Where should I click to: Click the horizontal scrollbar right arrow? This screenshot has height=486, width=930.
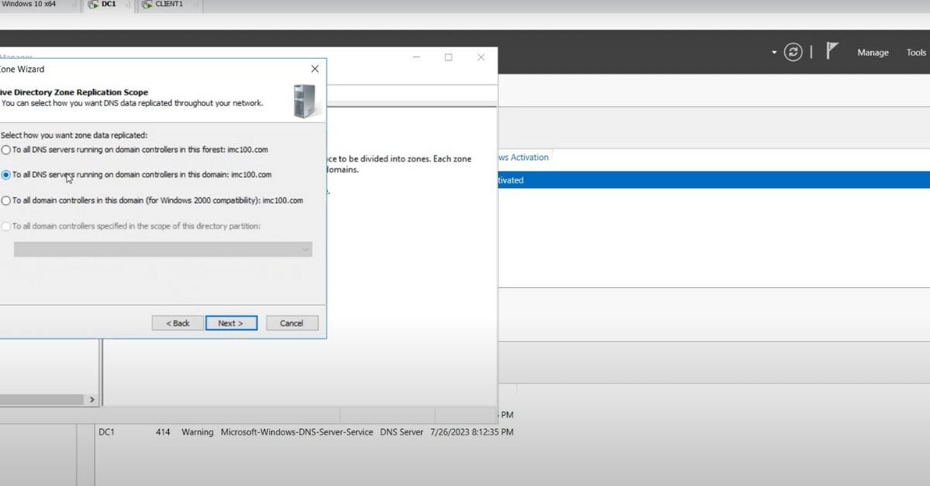(x=91, y=400)
